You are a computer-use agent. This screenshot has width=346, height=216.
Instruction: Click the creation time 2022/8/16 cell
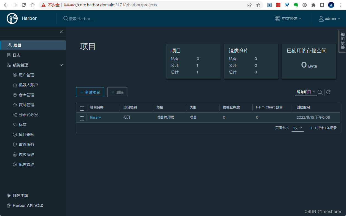point(313,118)
